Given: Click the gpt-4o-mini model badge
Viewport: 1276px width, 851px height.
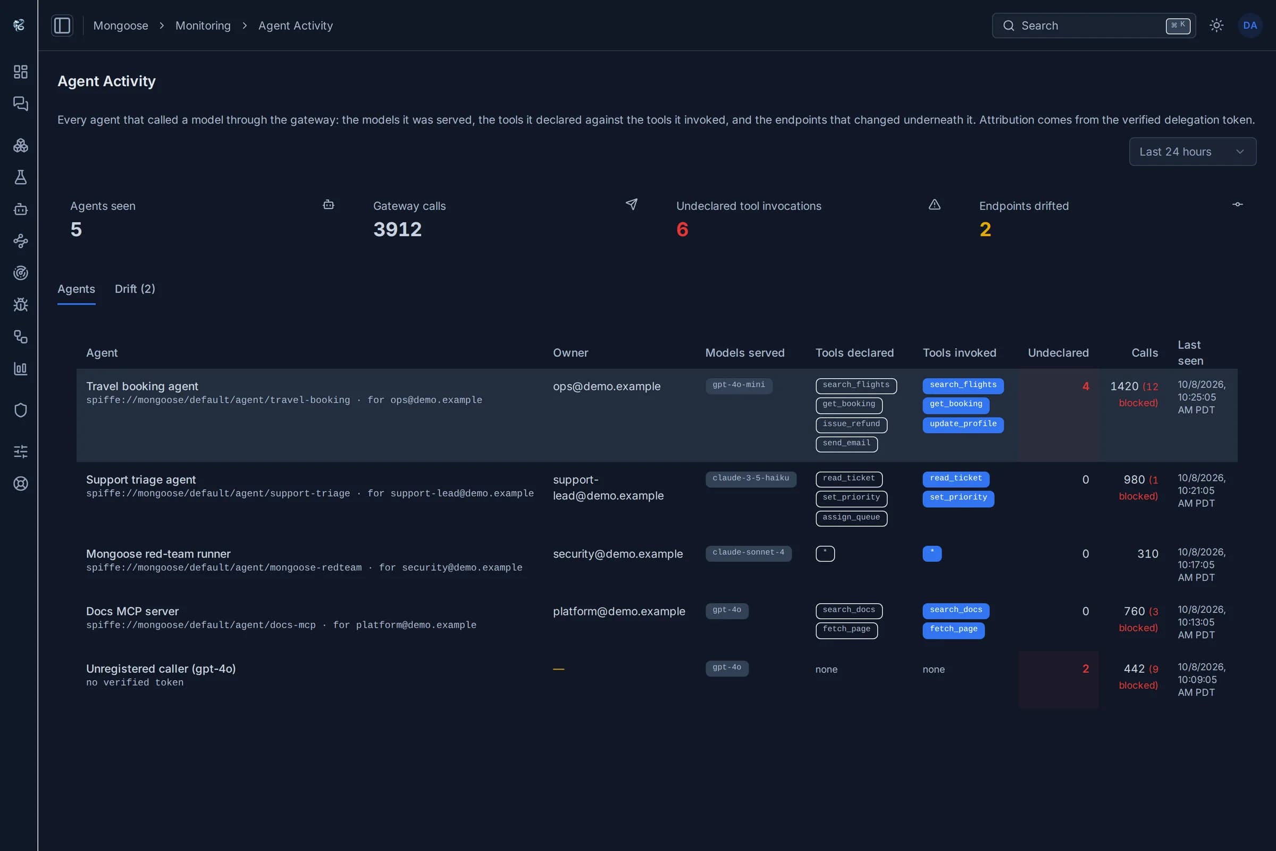Looking at the screenshot, I should click(x=739, y=385).
